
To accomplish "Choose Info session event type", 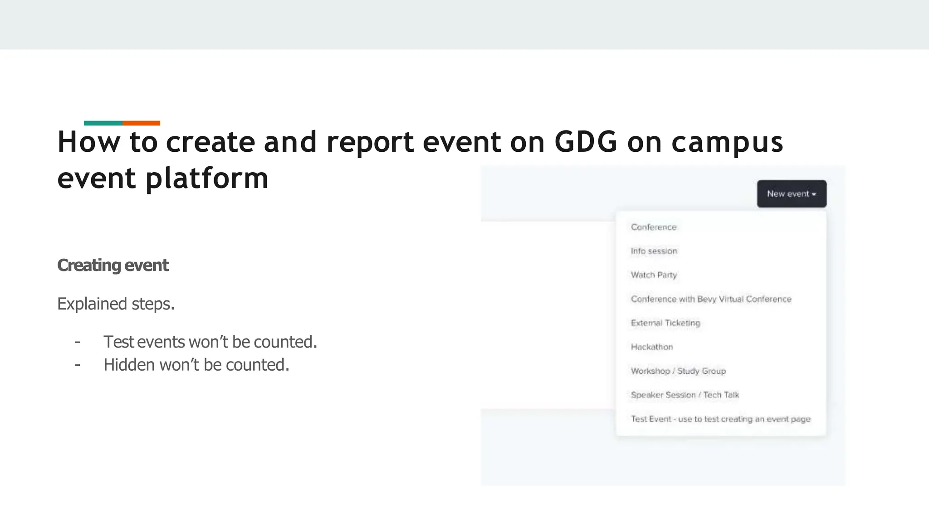I will click(x=654, y=251).
